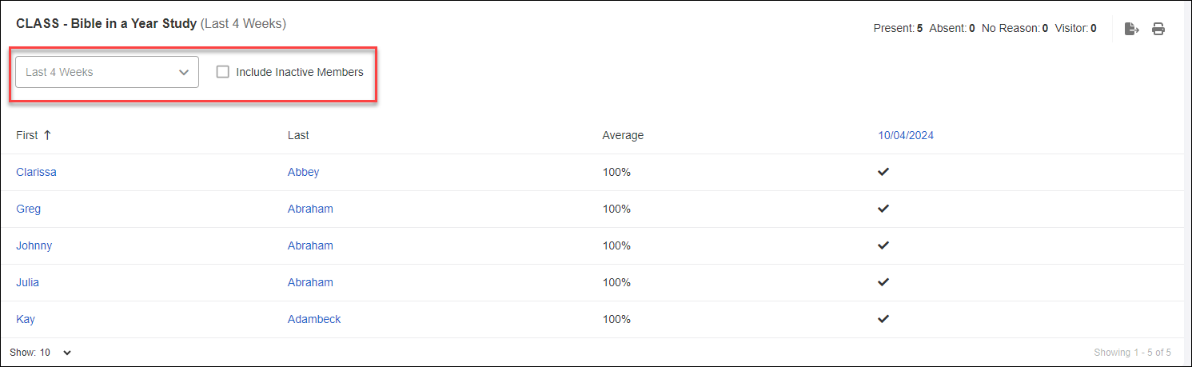Click the First column sort arrow
This screenshot has height=367, width=1192.
pyautogui.click(x=47, y=135)
